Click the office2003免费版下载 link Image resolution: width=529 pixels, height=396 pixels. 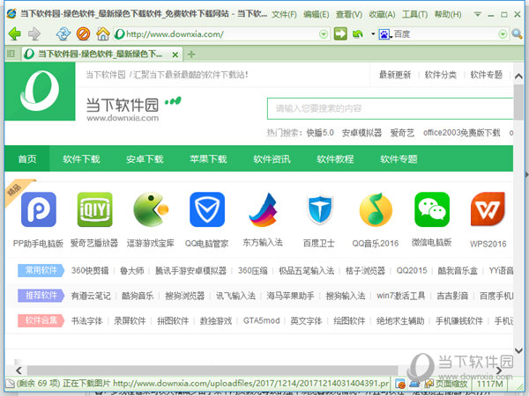(461, 133)
